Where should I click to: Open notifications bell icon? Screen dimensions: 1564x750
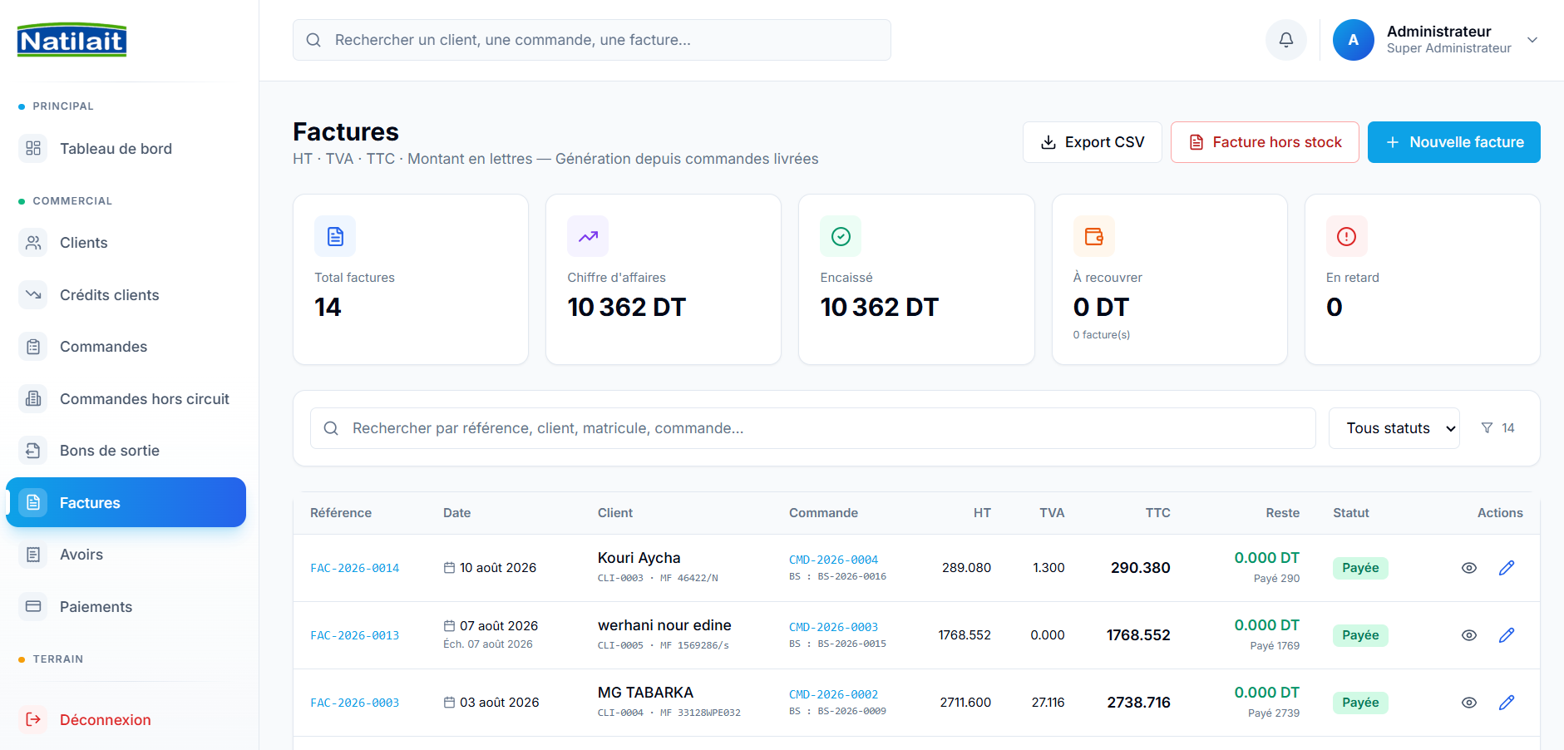1285,40
